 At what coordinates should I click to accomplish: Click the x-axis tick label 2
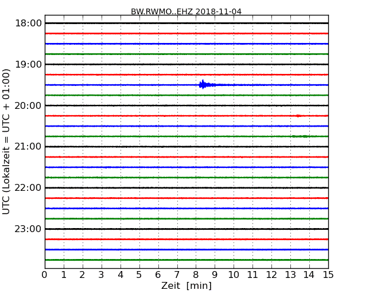pos(82,275)
